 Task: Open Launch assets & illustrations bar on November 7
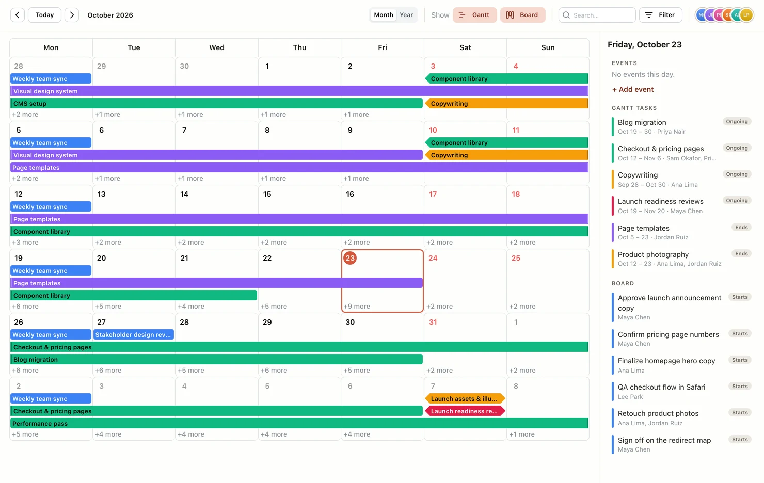point(465,399)
